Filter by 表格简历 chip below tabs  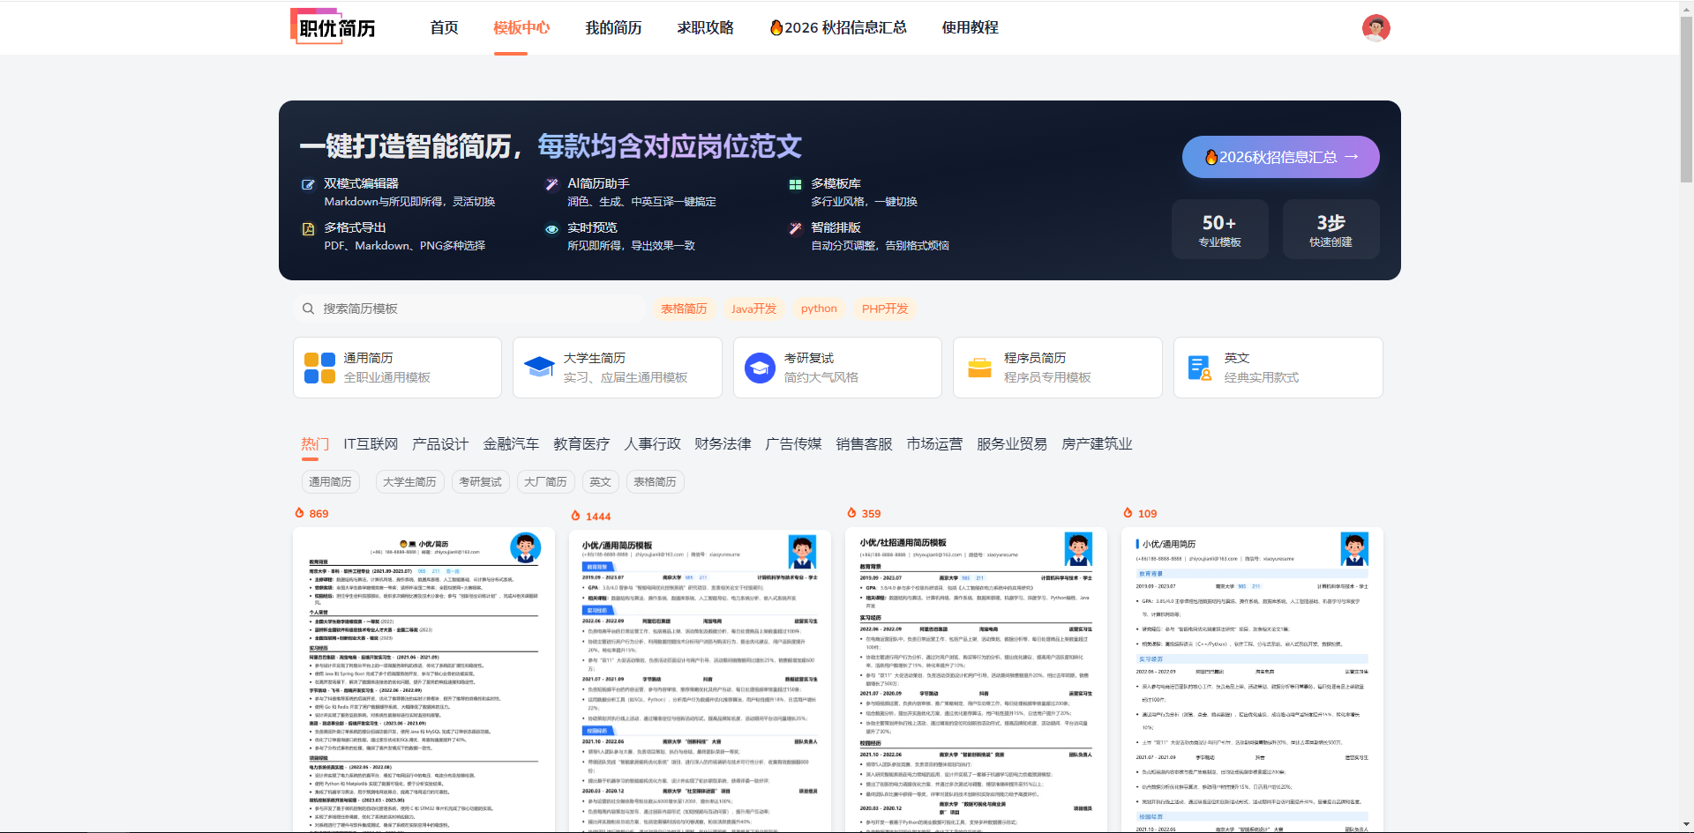655,482
